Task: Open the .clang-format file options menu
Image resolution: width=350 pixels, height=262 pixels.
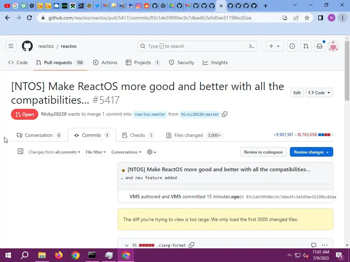Action: click(325, 245)
